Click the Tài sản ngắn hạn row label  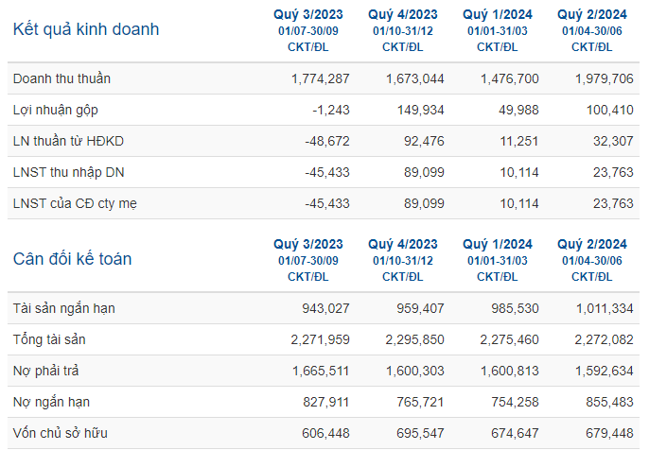[63, 308]
